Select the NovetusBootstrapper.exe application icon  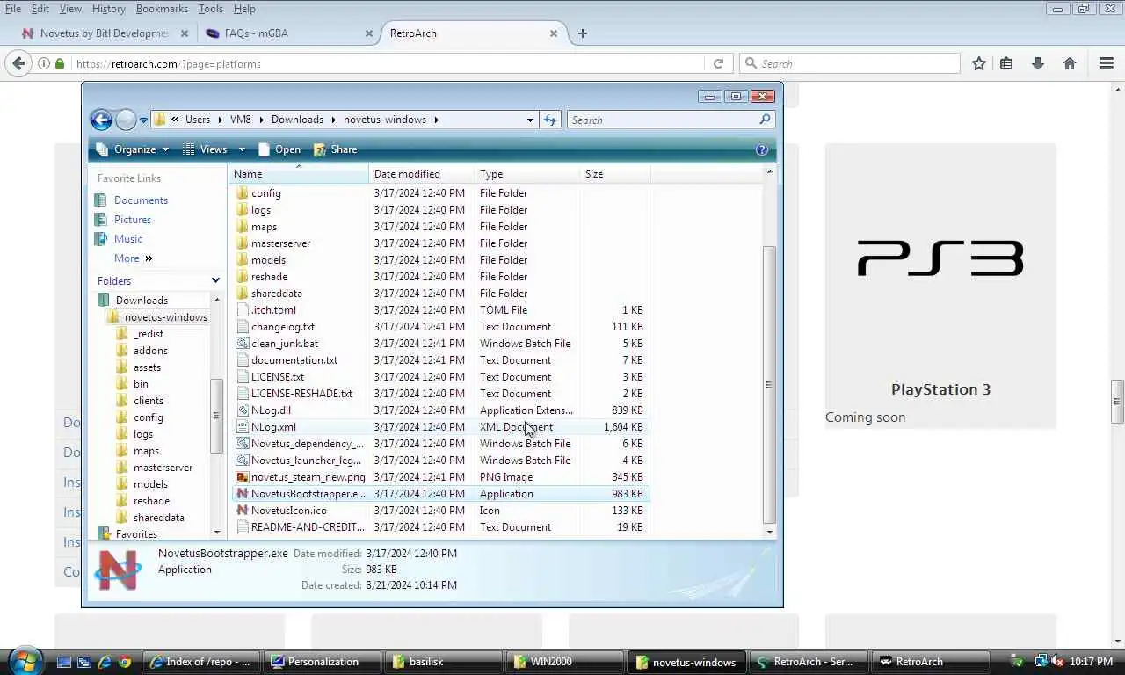pyautogui.click(x=243, y=494)
